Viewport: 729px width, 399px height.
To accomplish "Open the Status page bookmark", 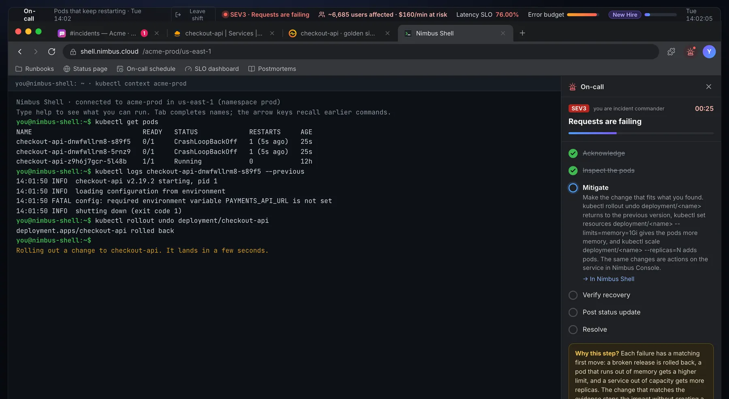I will pyautogui.click(x=85, y=69).
